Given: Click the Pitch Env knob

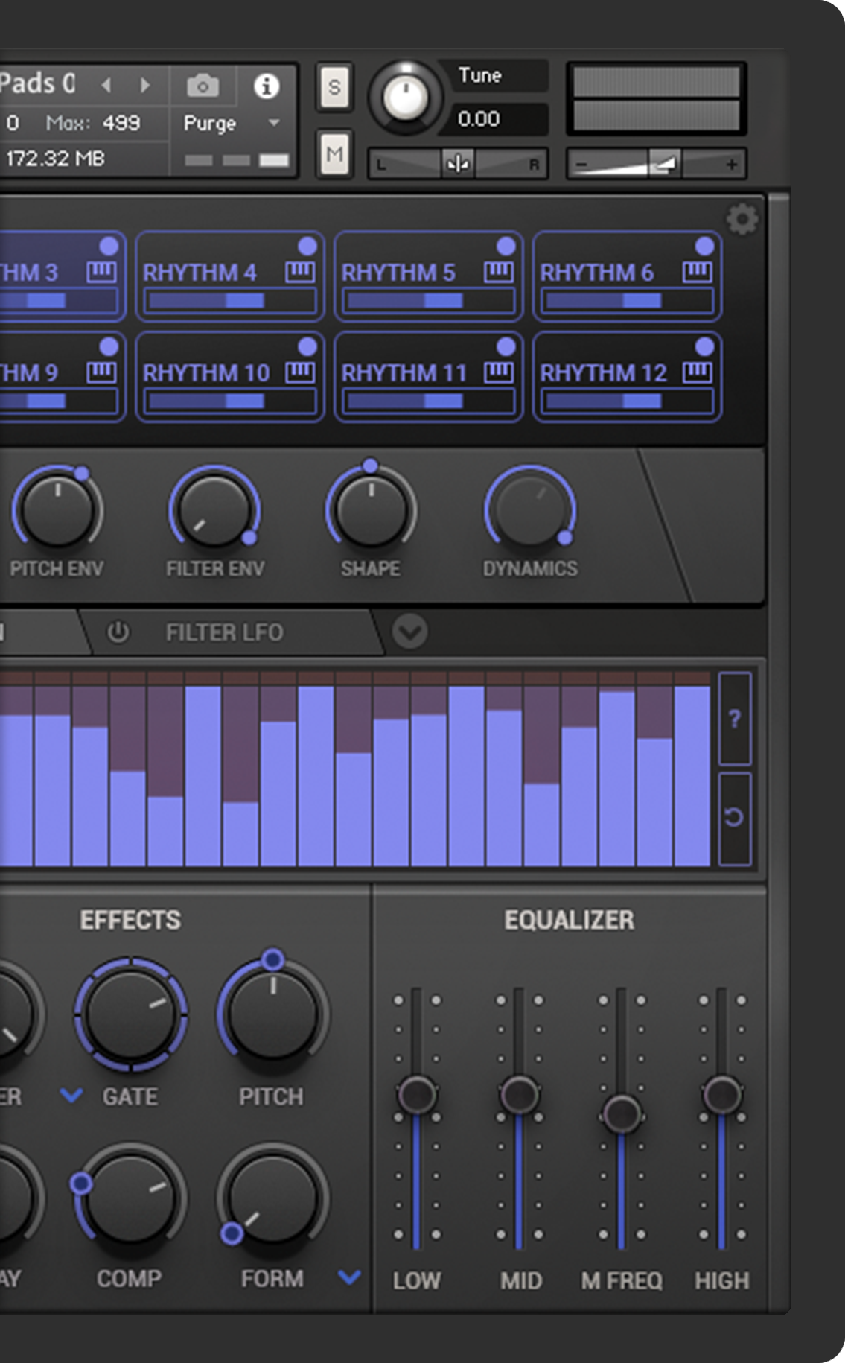Looking at the screenshot, I should (x=57, y=510).
